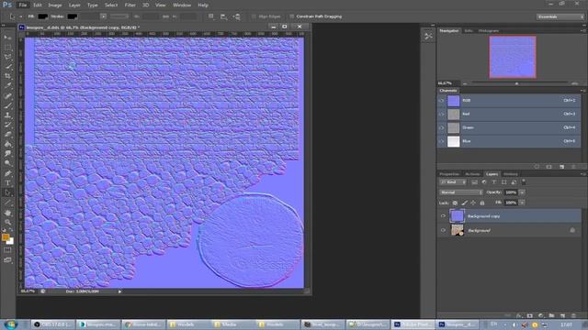The width and height of the screenshot is (588, 330).
Task: Select the Eraser tool
Action: pyautogui.click(x=7, y=135)
